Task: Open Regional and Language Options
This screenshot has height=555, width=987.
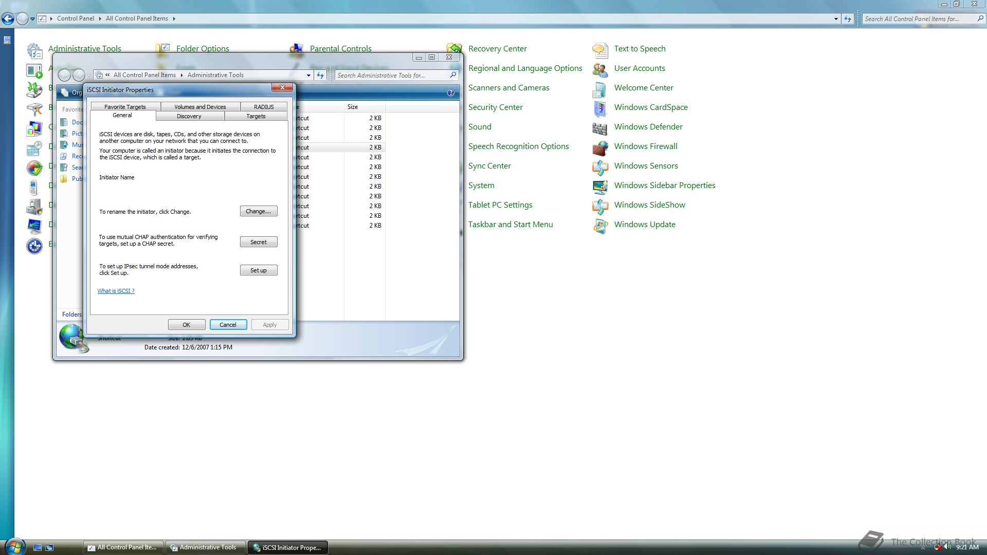Action: pos(525,68)
